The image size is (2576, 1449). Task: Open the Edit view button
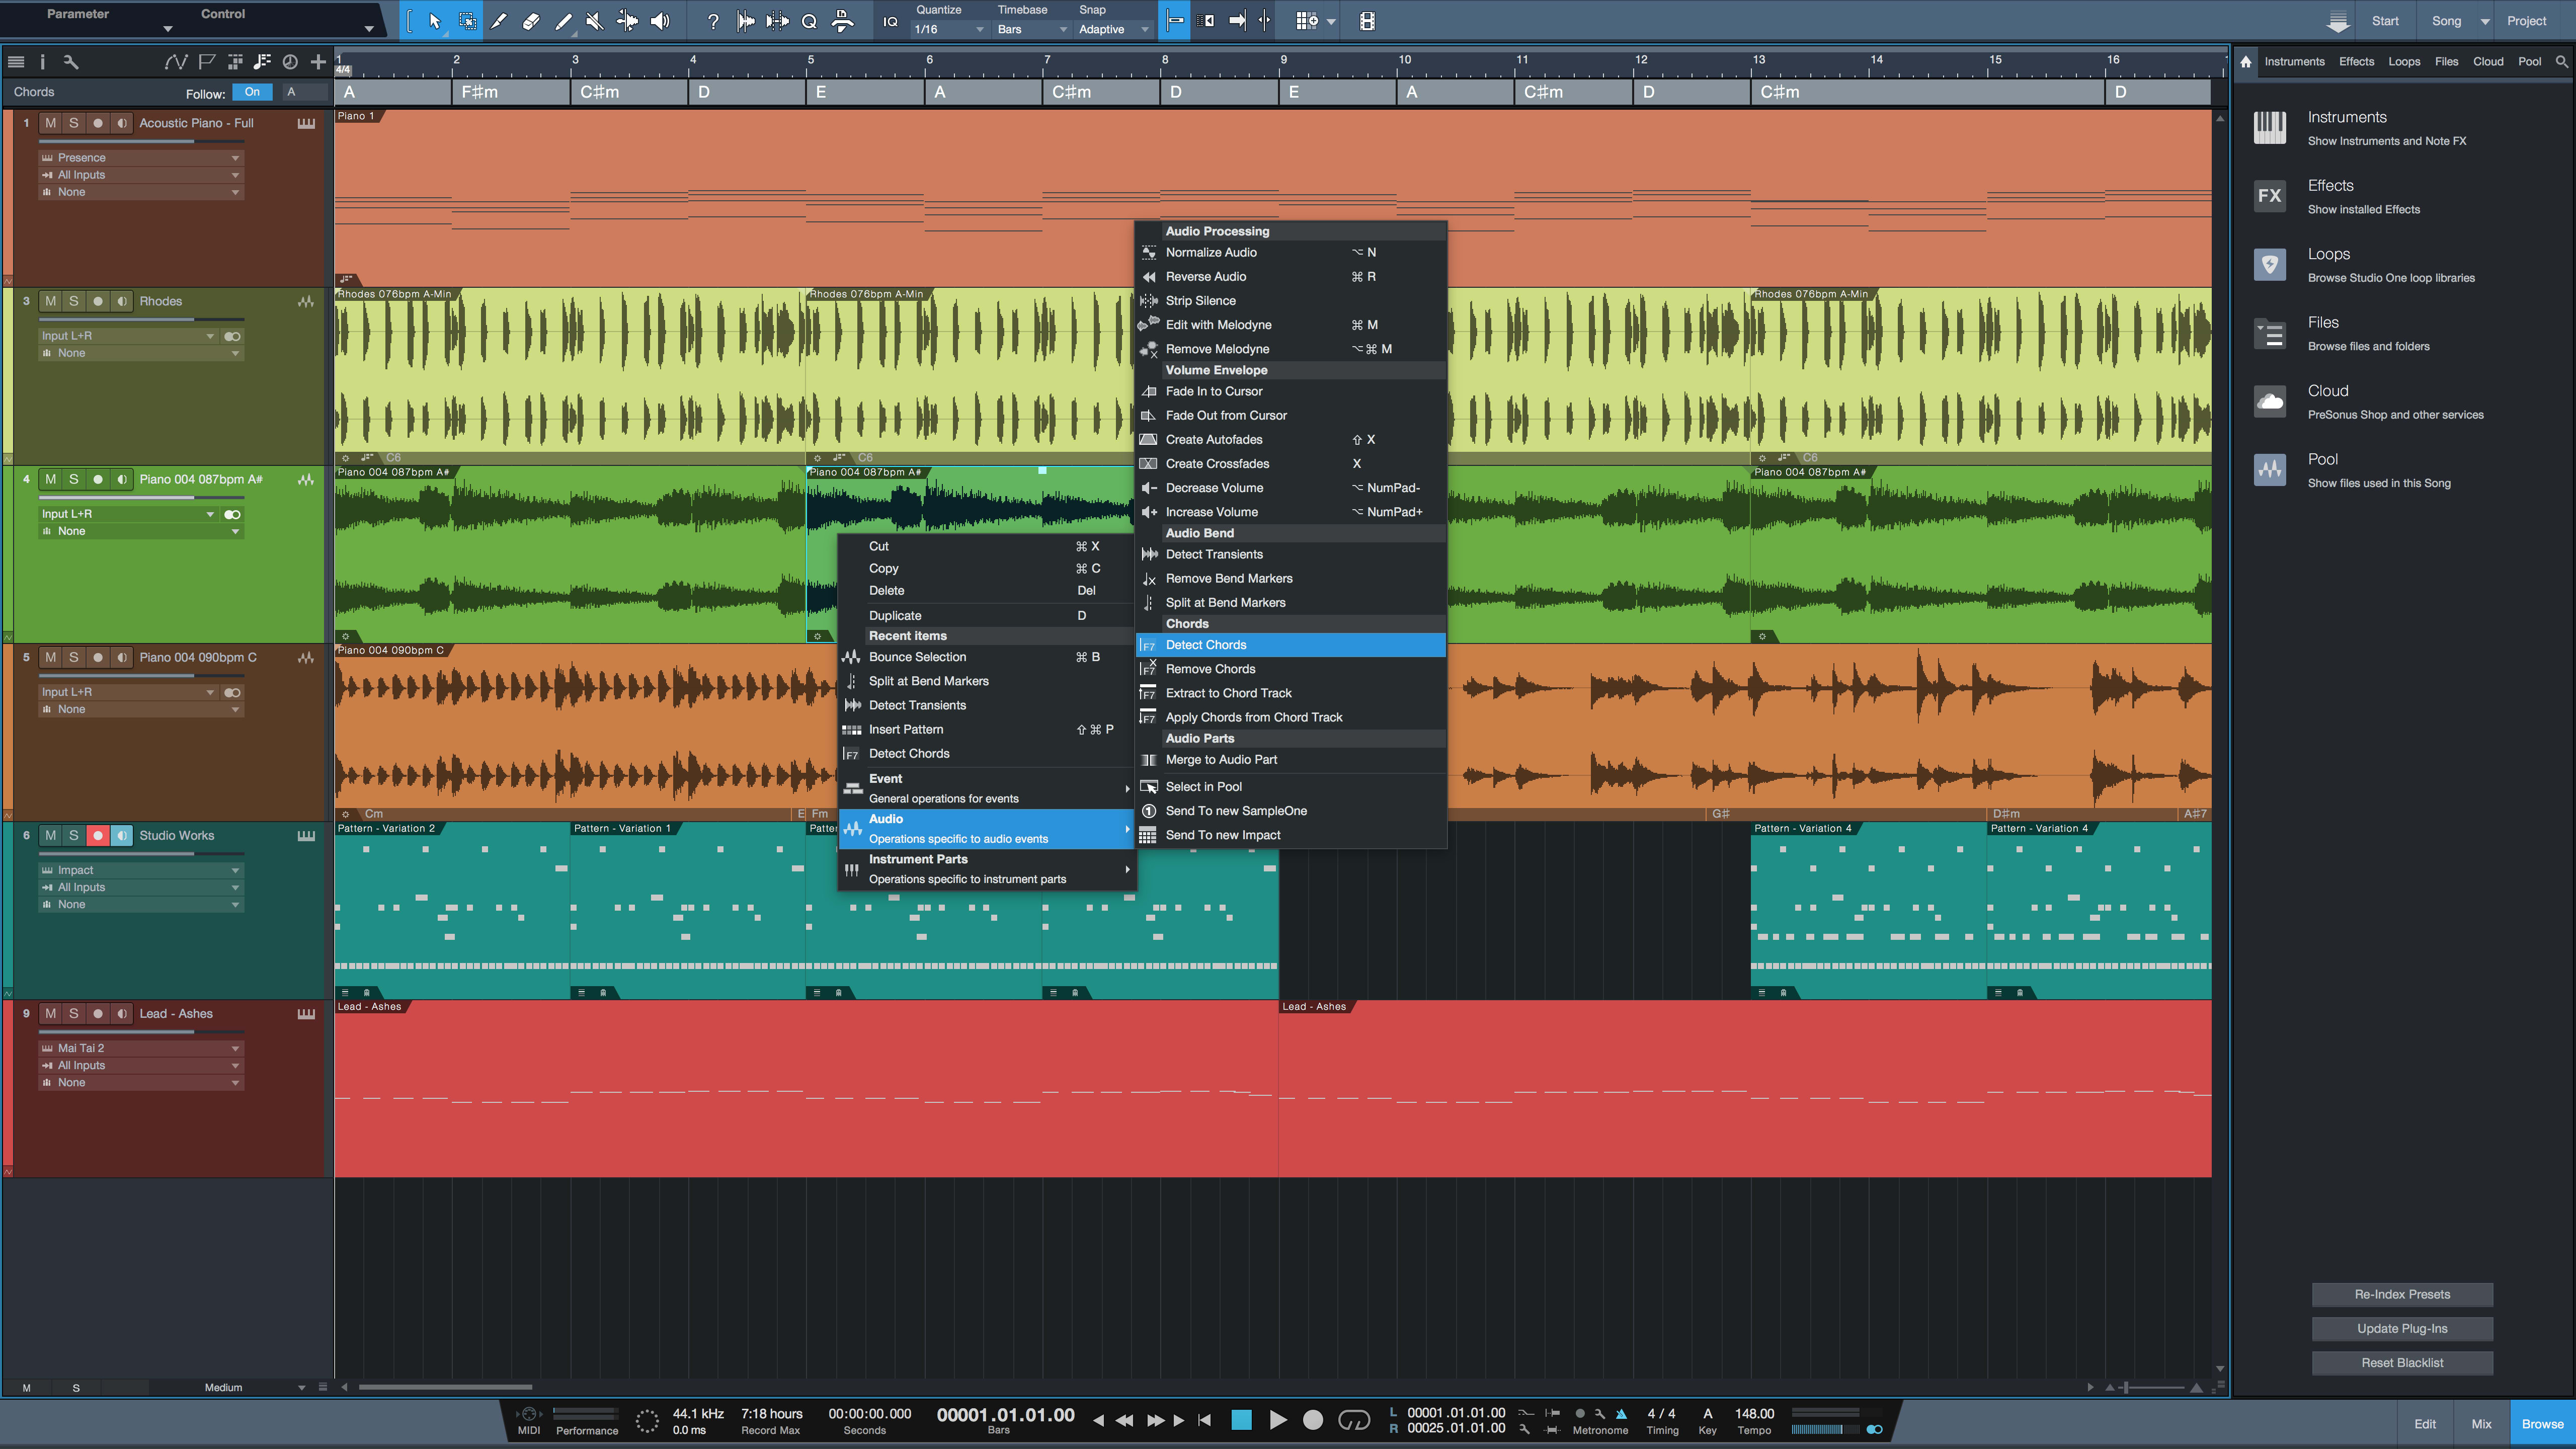pos(2425,1424)
